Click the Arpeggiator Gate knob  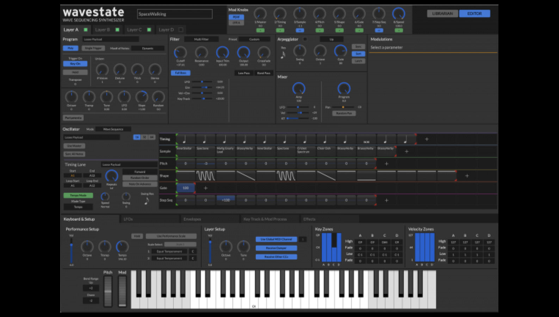point(341,51)
